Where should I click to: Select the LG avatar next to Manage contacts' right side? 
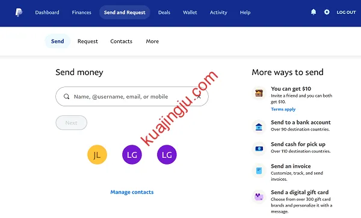click(167, 154)
